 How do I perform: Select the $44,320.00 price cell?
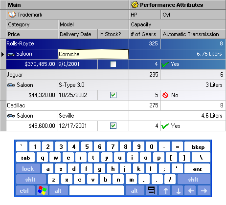tap(32, 95)
